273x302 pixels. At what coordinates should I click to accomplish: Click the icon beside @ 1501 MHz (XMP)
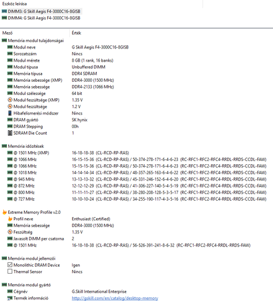click(10, 153)
